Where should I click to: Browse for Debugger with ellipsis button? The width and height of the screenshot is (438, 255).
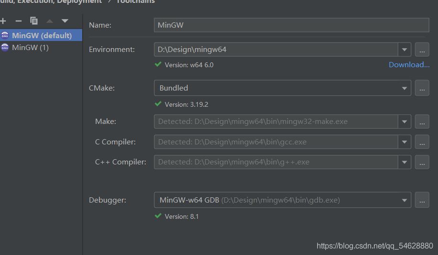[x=422, y=200]
